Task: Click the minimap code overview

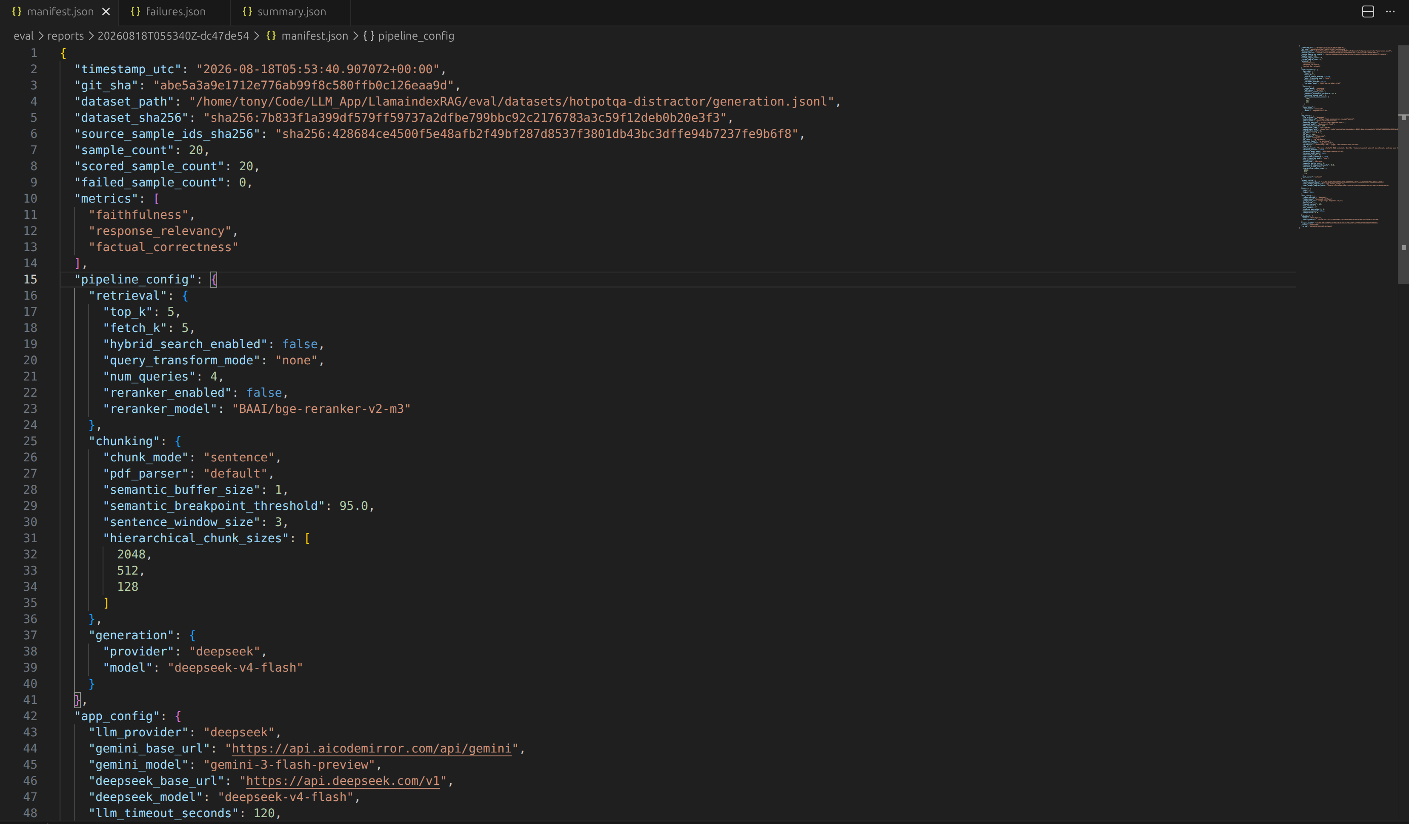Action: pyautogui.click(x=1348, y=137)
